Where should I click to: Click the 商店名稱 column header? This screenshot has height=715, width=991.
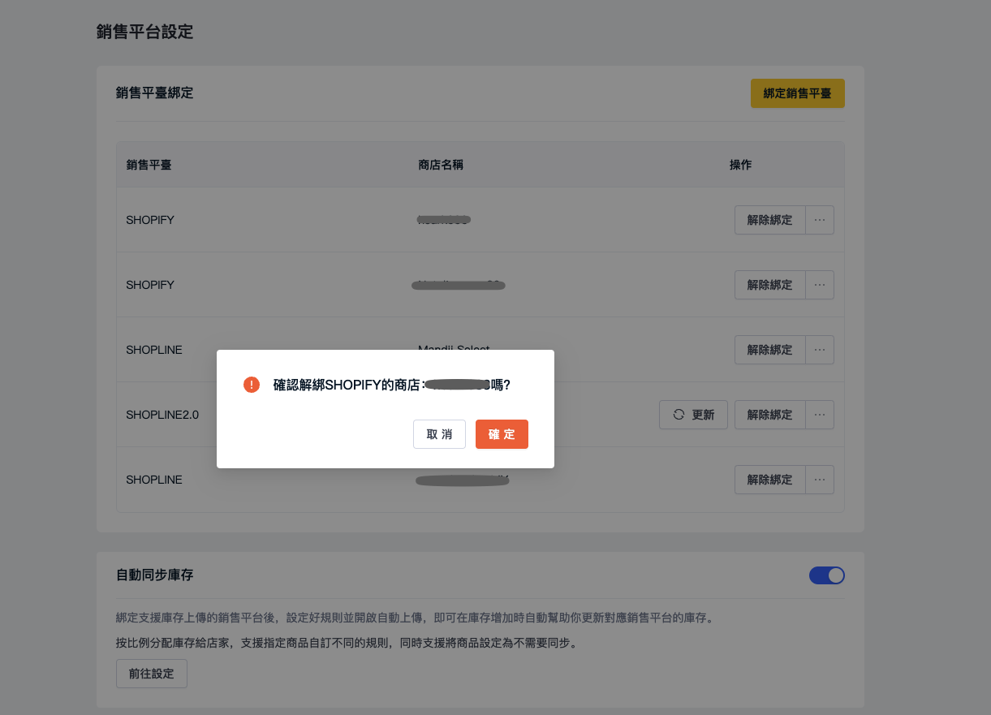pyautogui.click(x=441, y=165)
